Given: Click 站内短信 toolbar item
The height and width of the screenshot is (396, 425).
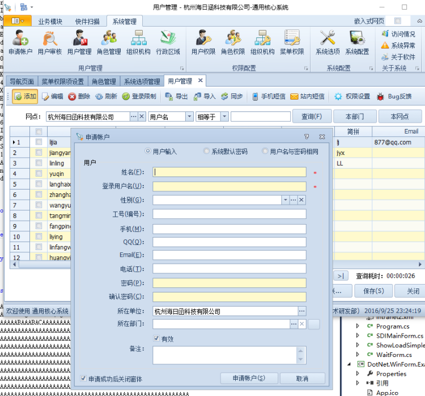Looking at the screenshot, I should (307, 96).
